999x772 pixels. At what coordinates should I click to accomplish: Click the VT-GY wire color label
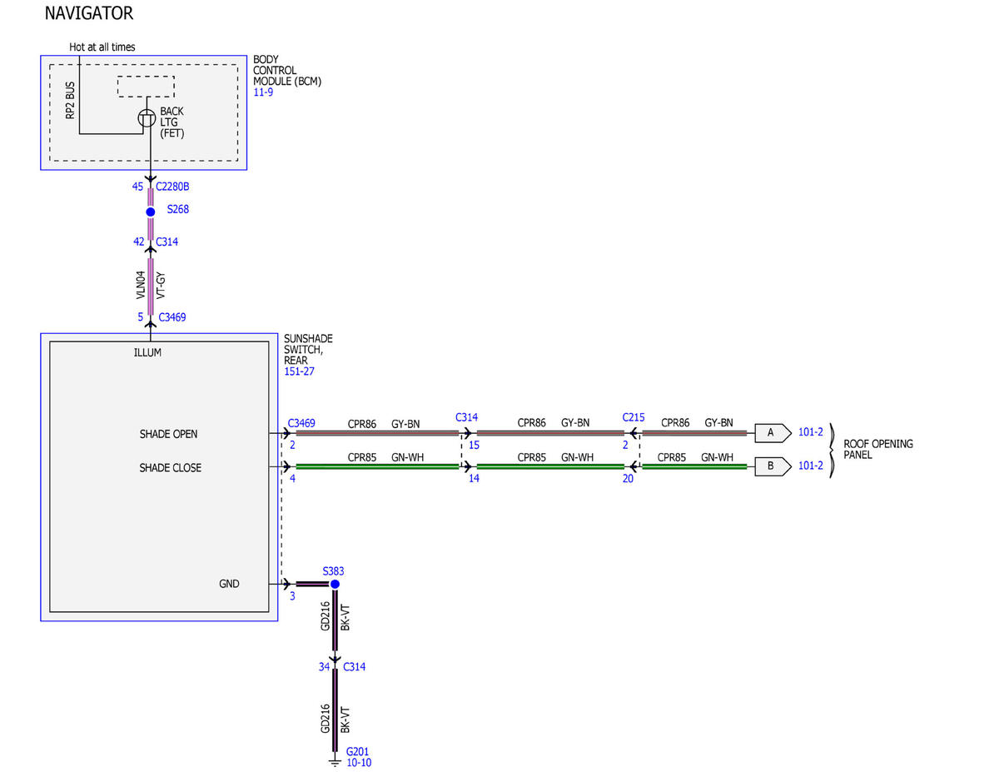point(162,285)
